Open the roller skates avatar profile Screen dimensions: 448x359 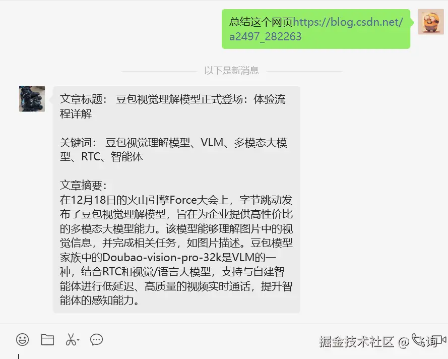coord(32,99)
